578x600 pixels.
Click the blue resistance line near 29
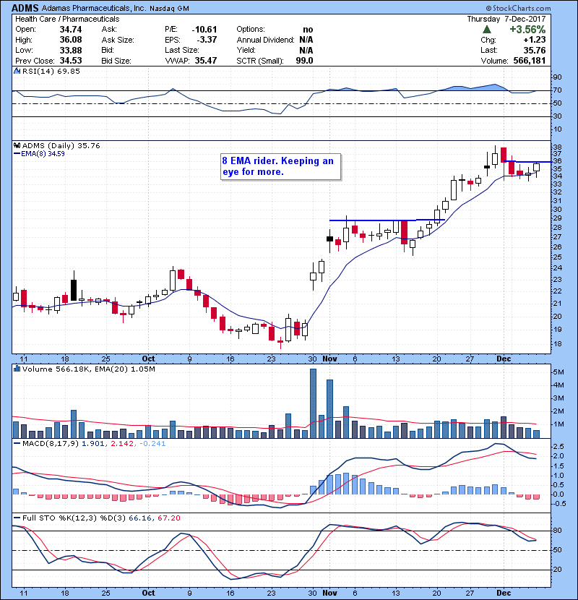387,220
